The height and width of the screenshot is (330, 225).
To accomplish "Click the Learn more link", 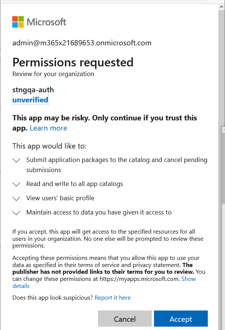I will point(49,128).
